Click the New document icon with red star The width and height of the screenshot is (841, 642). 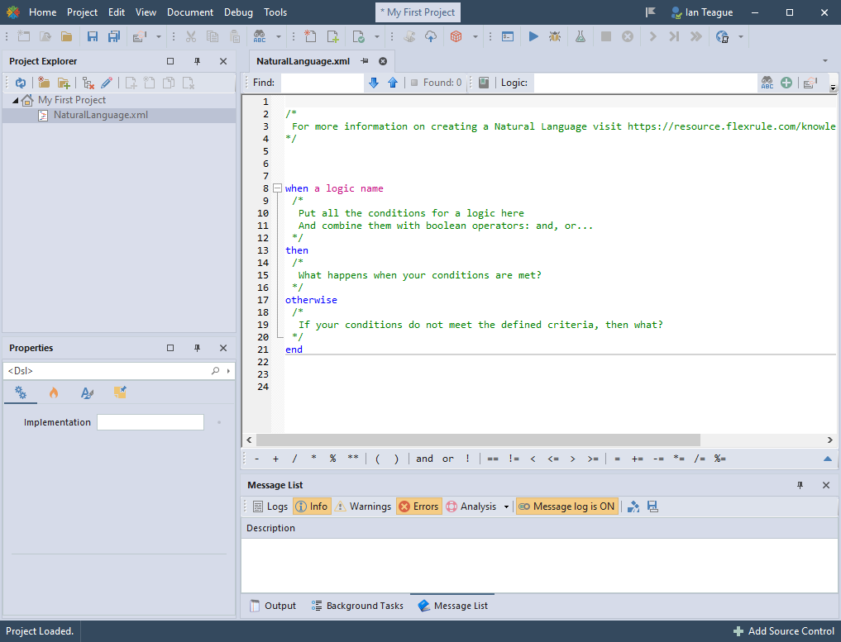[310, 36]
